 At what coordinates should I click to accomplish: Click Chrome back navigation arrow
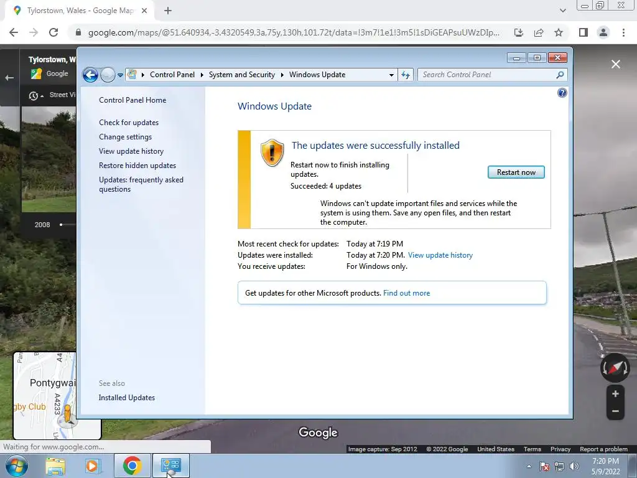click(x=14, y=32)
